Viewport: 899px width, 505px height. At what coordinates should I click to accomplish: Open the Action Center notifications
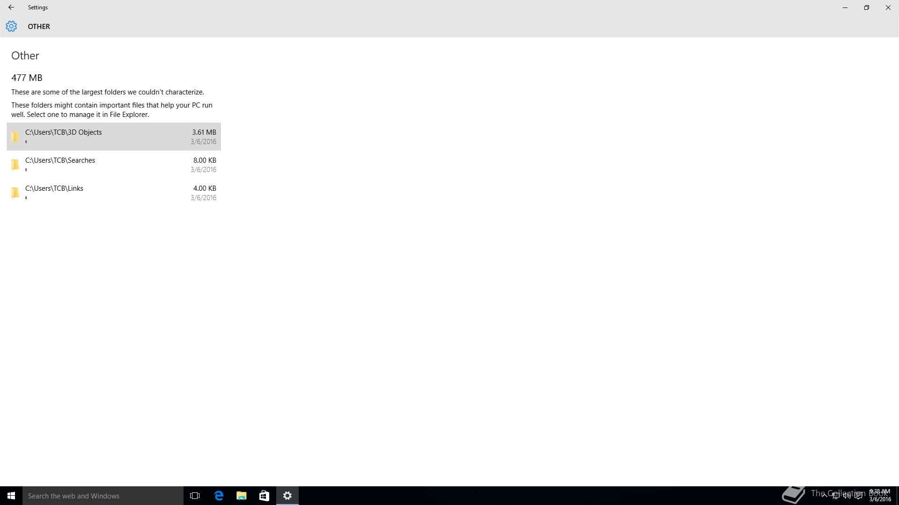coord(858,496)
